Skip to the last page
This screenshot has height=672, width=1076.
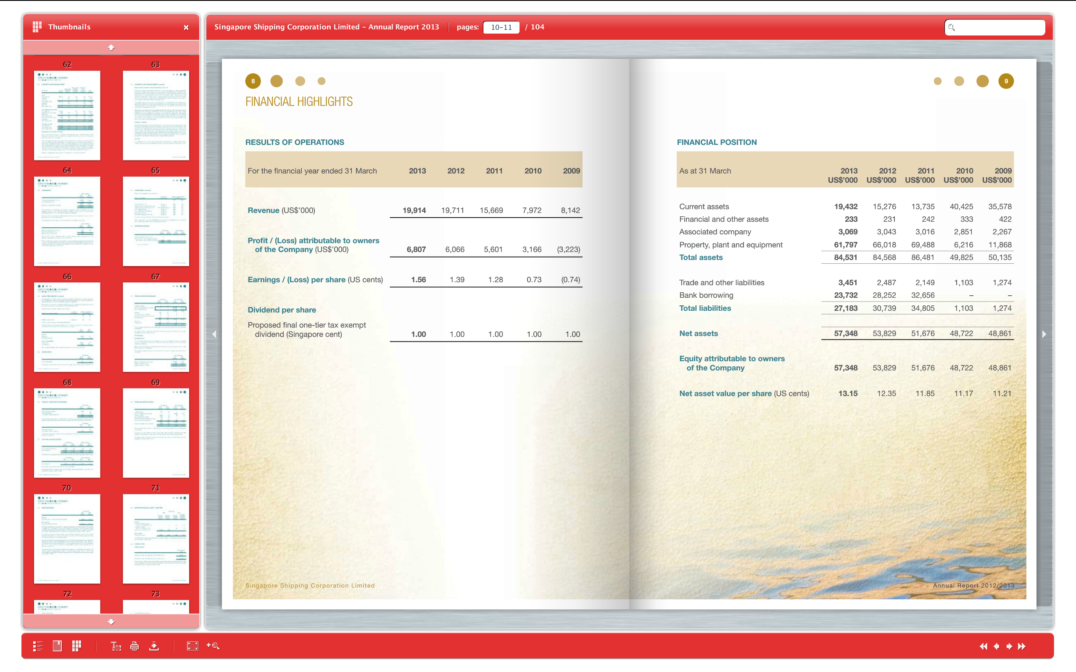[1023, 647]
